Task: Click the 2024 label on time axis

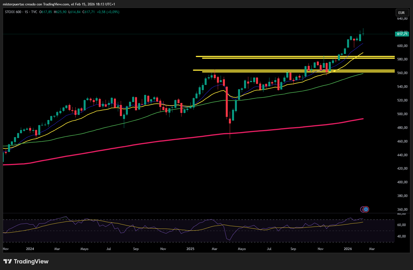Action: [30, 249]
